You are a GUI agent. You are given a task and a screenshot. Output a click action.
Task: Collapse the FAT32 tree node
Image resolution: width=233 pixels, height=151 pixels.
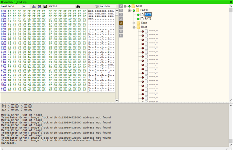click(129, 10)
